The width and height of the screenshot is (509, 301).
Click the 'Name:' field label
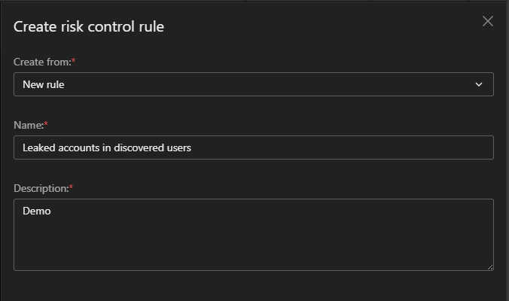coord(29,124)
